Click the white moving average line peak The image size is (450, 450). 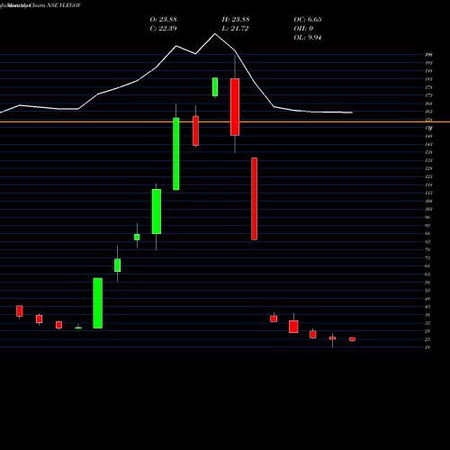[x=215, y=34]
